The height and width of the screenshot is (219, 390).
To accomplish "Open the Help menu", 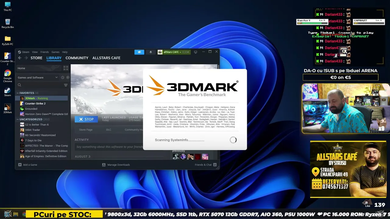I will [65, 52].
